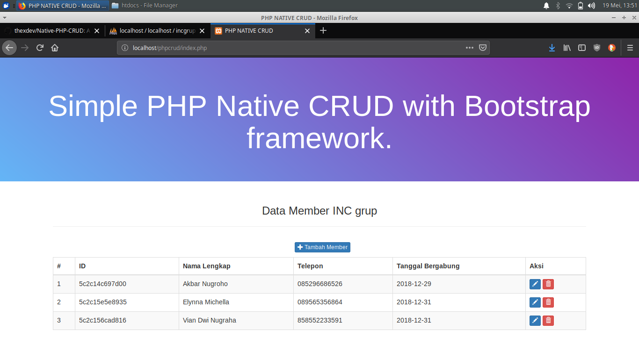Switch to the localhost incgrup phpMyAdmin tab

(154, 31)
